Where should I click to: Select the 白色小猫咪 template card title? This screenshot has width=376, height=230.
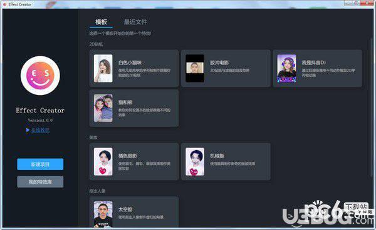[x=130, y=62]
